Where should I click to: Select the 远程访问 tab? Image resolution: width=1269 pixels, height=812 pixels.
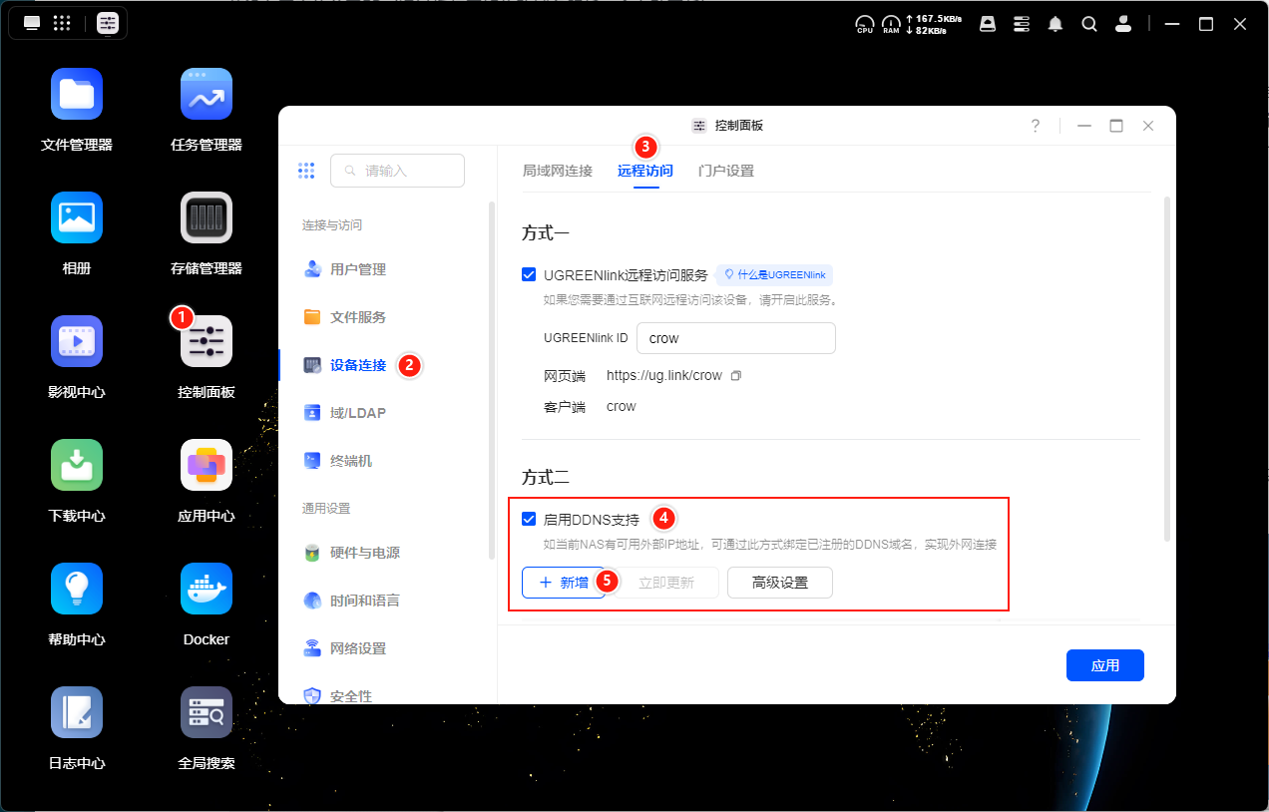(x=645, y=171)
